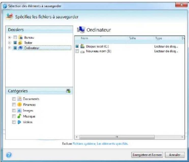Click the Vidéos category icon

[19, 122]
